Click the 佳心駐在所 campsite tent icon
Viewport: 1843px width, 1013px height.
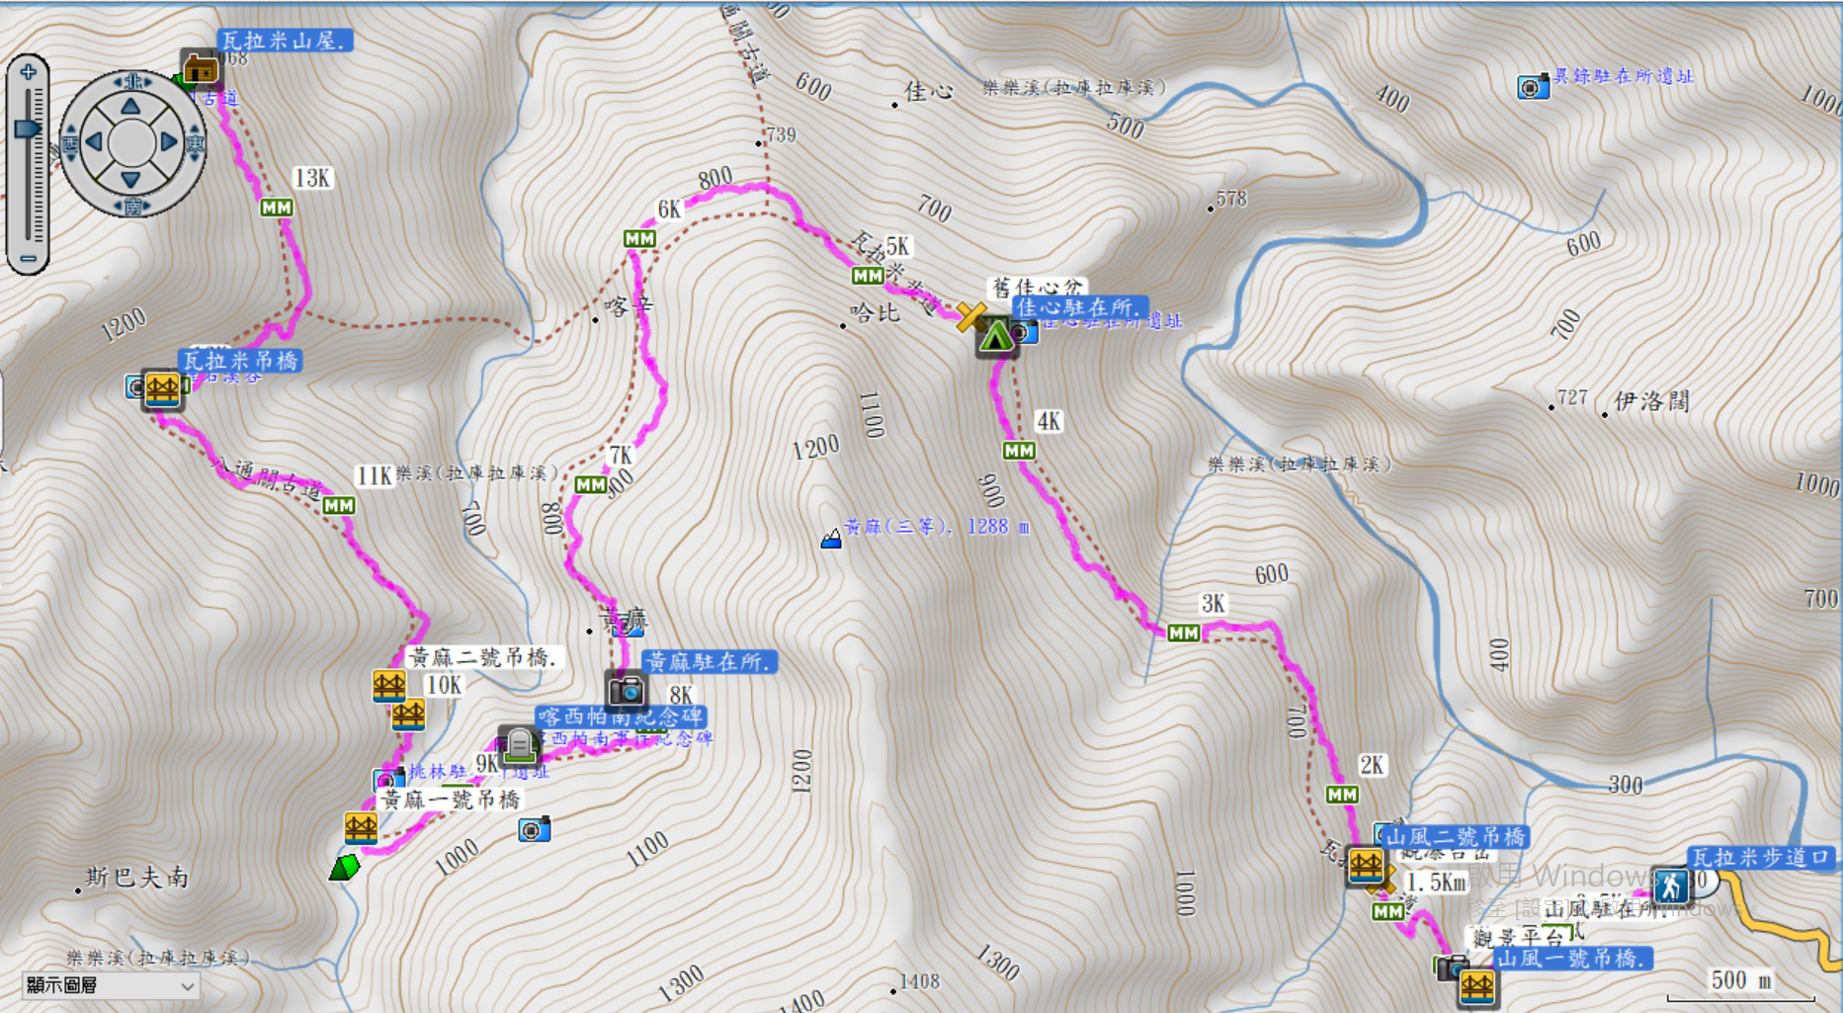(995, 338)
